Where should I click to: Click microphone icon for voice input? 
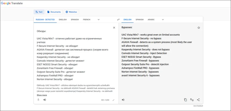[38, 100]
